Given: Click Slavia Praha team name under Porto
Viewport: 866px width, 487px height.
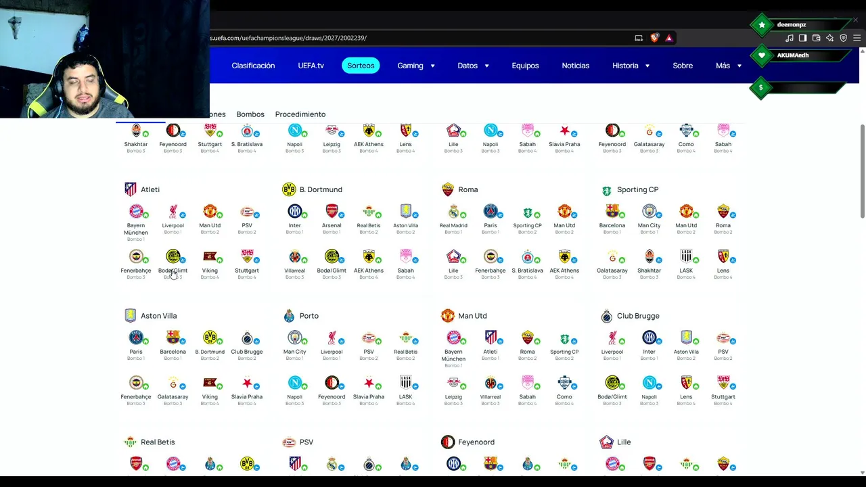Looking at the screenshot, I should [369, 397].
